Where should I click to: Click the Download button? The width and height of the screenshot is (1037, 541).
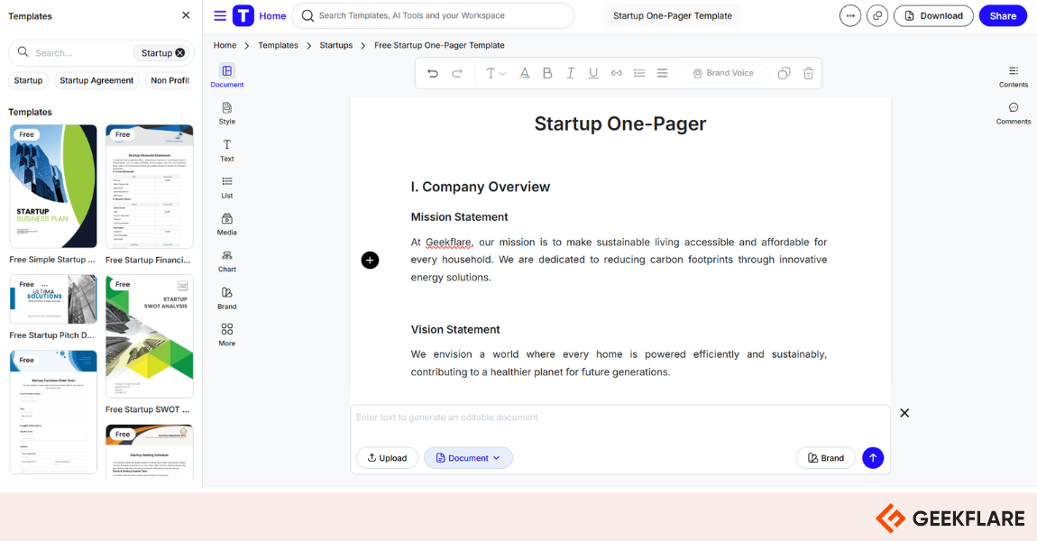[x=933, y=15]
